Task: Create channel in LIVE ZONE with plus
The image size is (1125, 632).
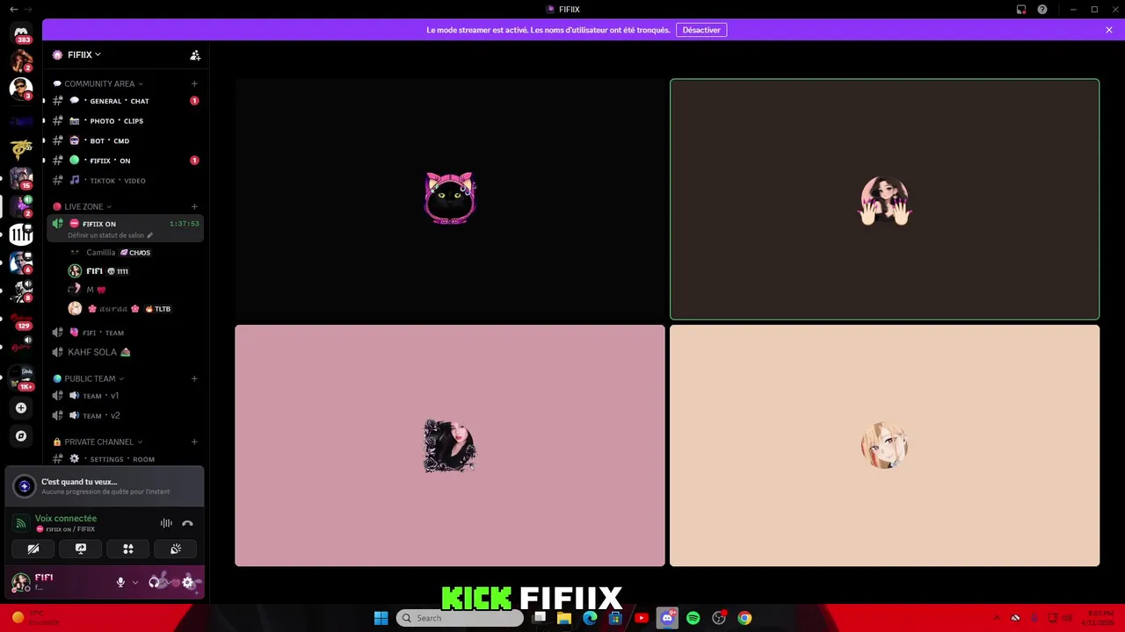Action: pyautogui.click(x=194, y=206)
